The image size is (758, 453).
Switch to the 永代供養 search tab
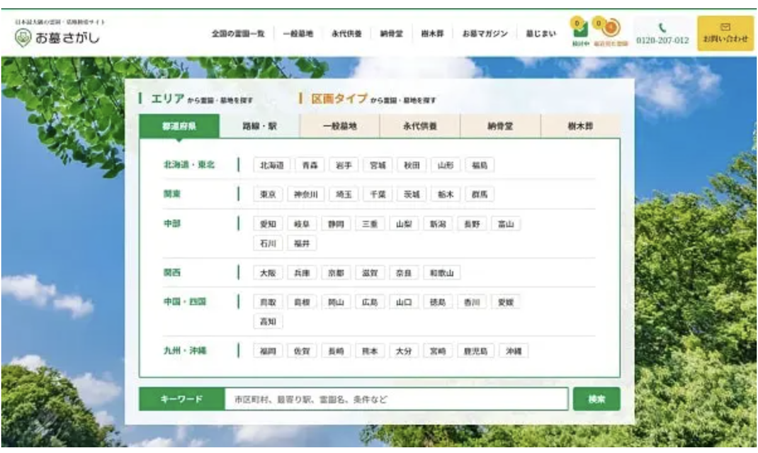420,126
